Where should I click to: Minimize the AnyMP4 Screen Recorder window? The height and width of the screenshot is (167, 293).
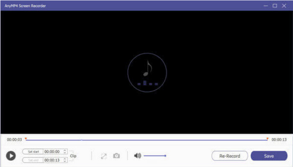tap(265, 6)
